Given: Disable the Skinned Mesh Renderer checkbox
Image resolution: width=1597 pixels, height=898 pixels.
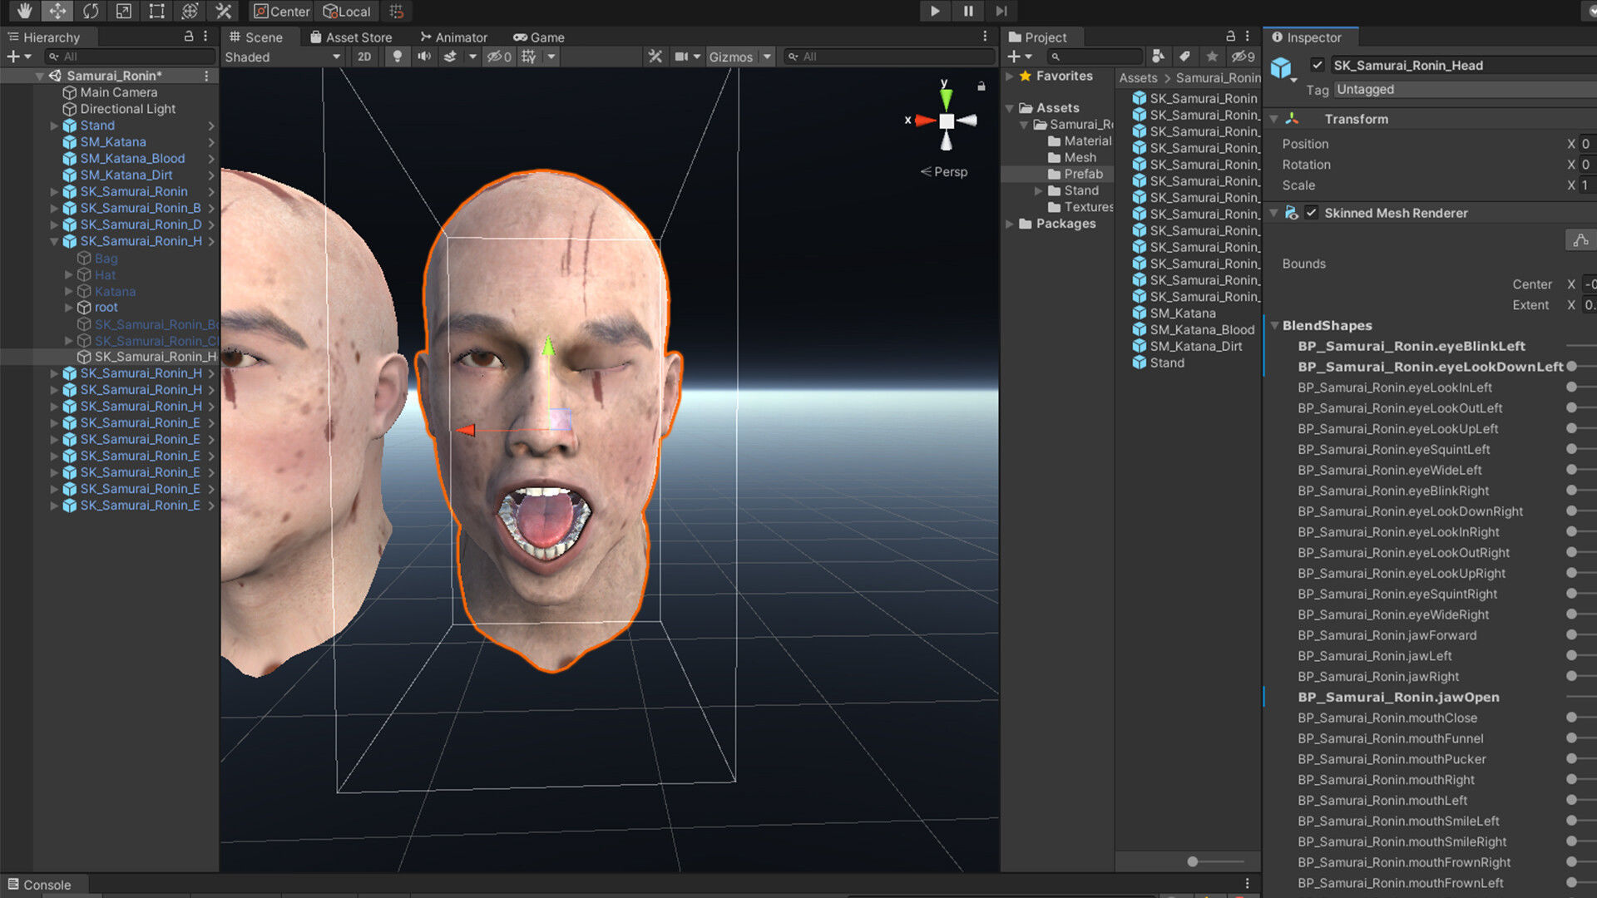Looking at the screenshot, I should (1312, 213).
